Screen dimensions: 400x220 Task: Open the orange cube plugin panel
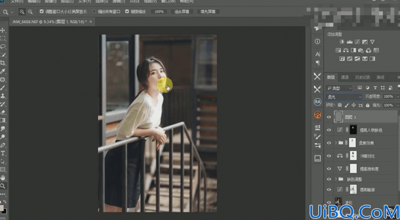(x=317, y=115)
